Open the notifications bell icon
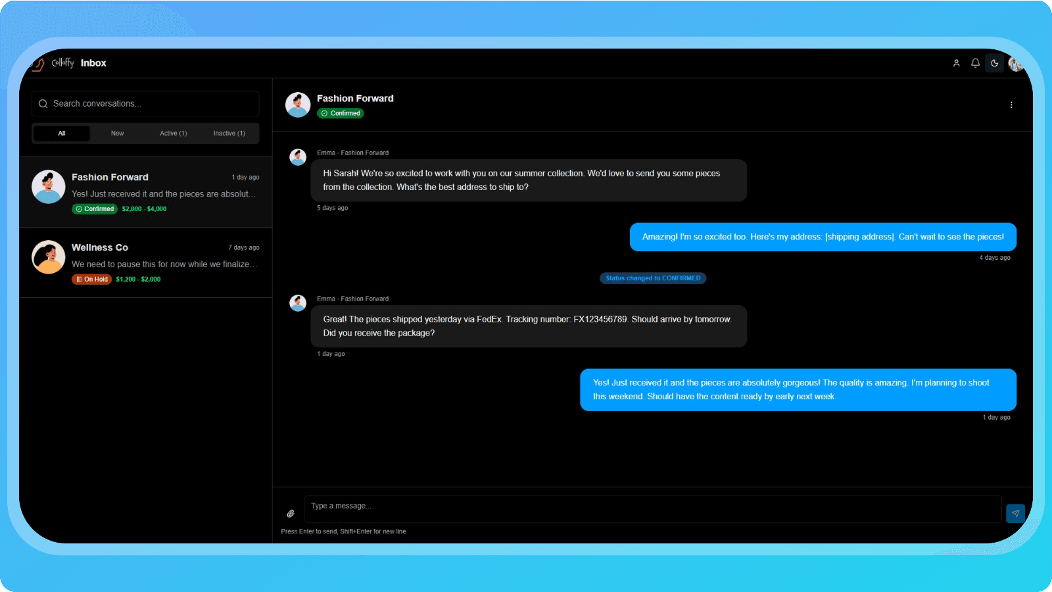 pyautogui.click(x=975, y=62)
